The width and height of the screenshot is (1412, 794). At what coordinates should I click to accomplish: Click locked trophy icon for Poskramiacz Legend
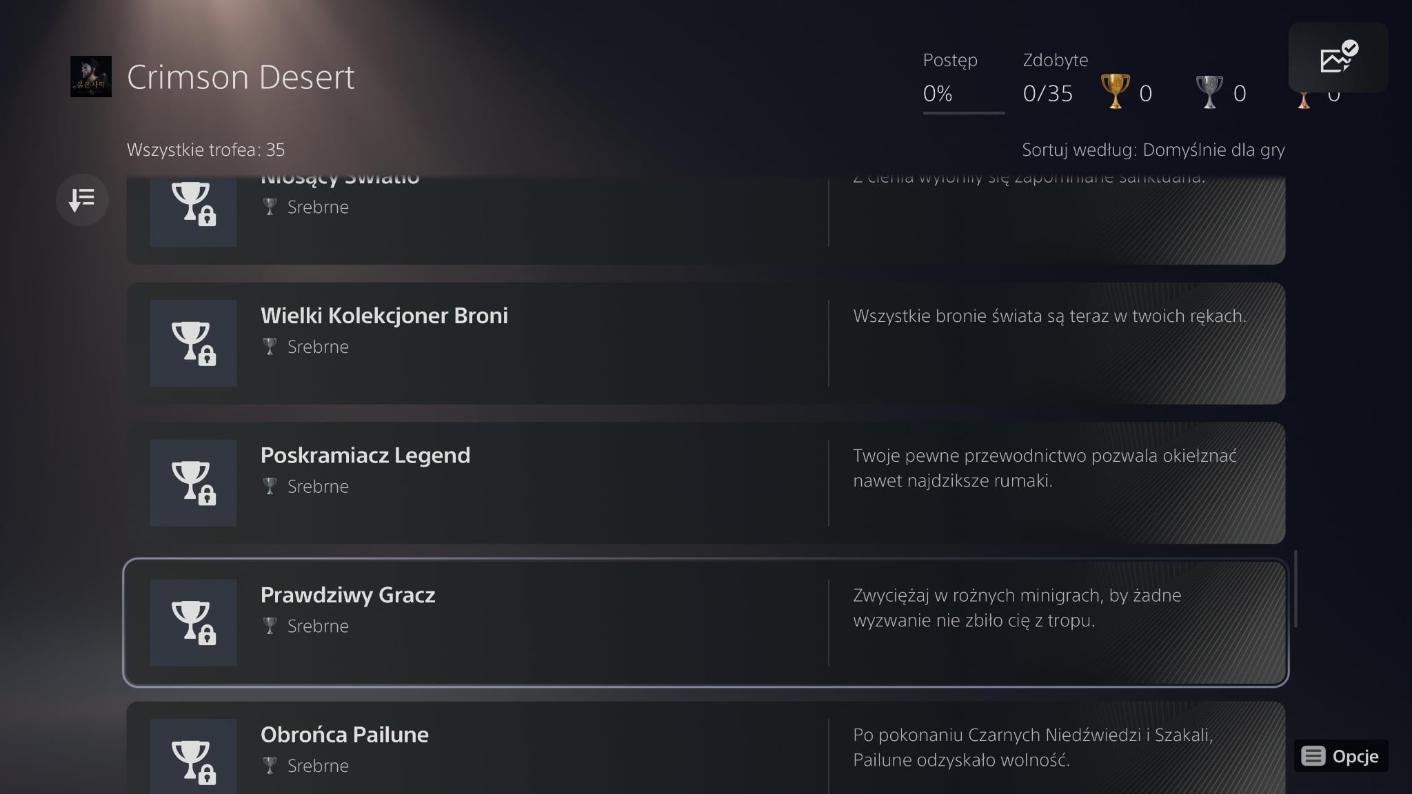(193, 482)
